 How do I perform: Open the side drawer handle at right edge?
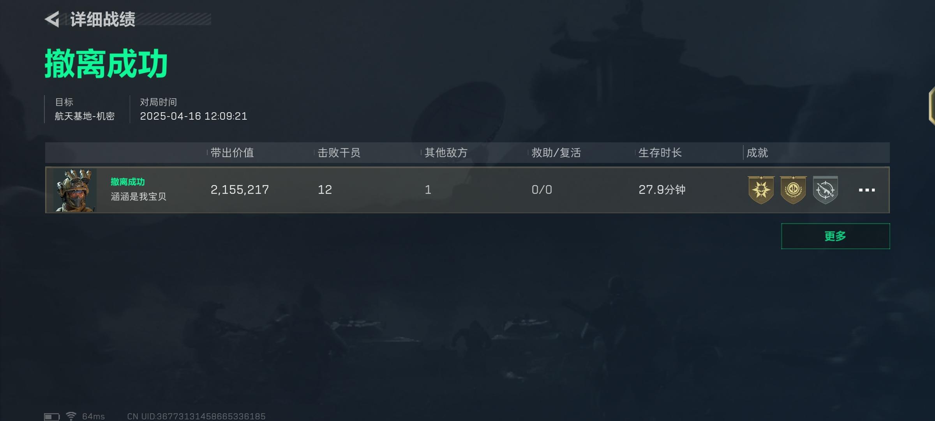pyautogui.click(x=931, y=106)
